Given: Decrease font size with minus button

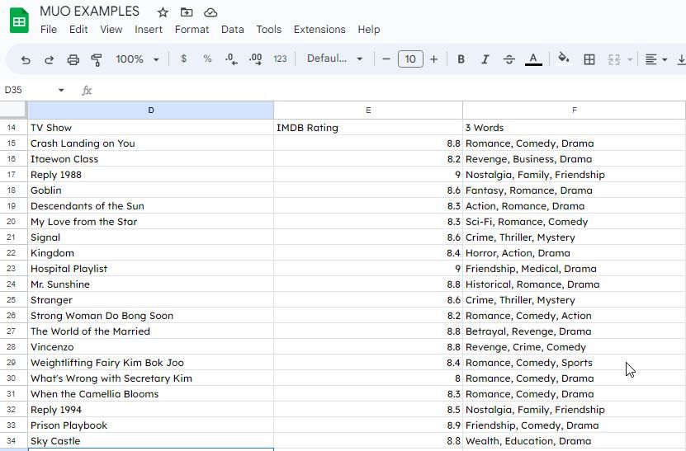Looking at the screenshot, I should [x=386, y=59].
